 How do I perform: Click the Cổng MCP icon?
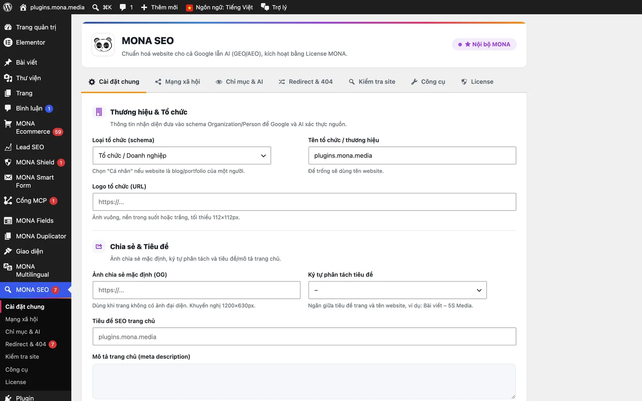coord(8,200)
